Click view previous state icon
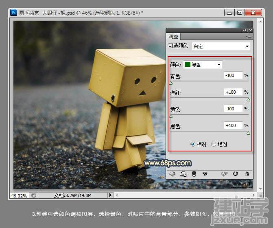Screen dimensions: 273x228 point(225,174)
